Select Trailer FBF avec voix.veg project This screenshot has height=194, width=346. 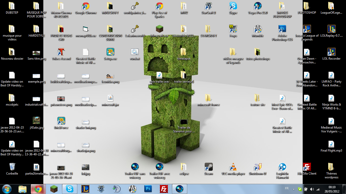[159, 171]
